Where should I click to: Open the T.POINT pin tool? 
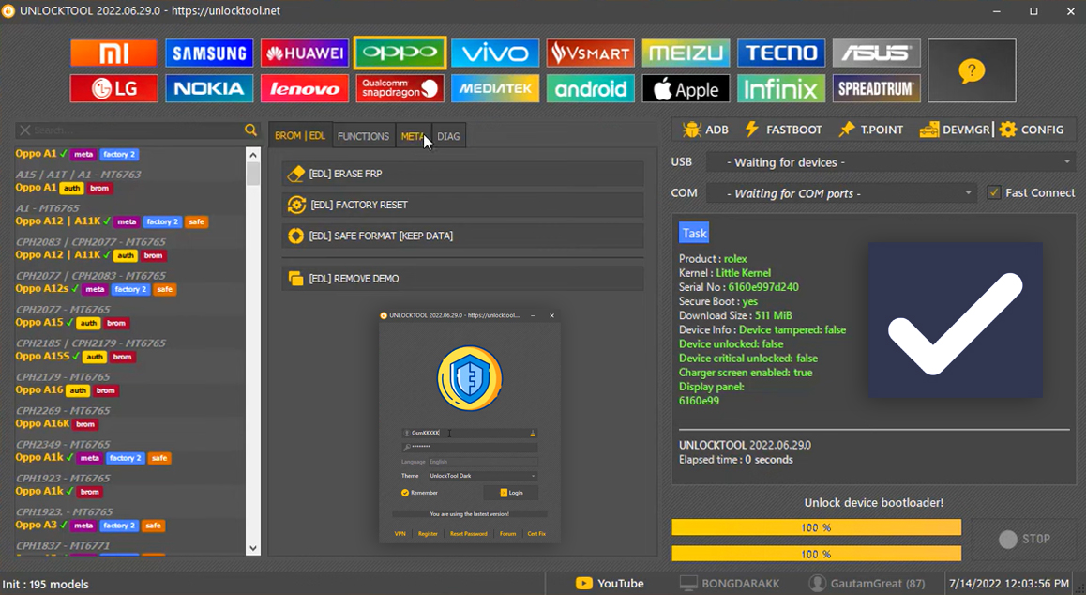(x=870, y=130)
